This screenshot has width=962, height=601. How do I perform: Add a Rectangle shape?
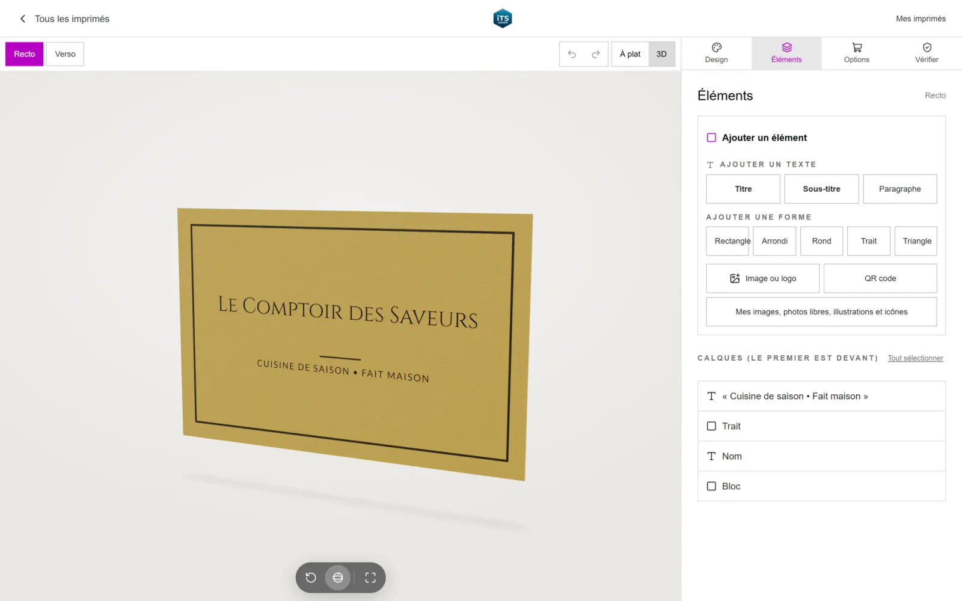coord(728,241)
